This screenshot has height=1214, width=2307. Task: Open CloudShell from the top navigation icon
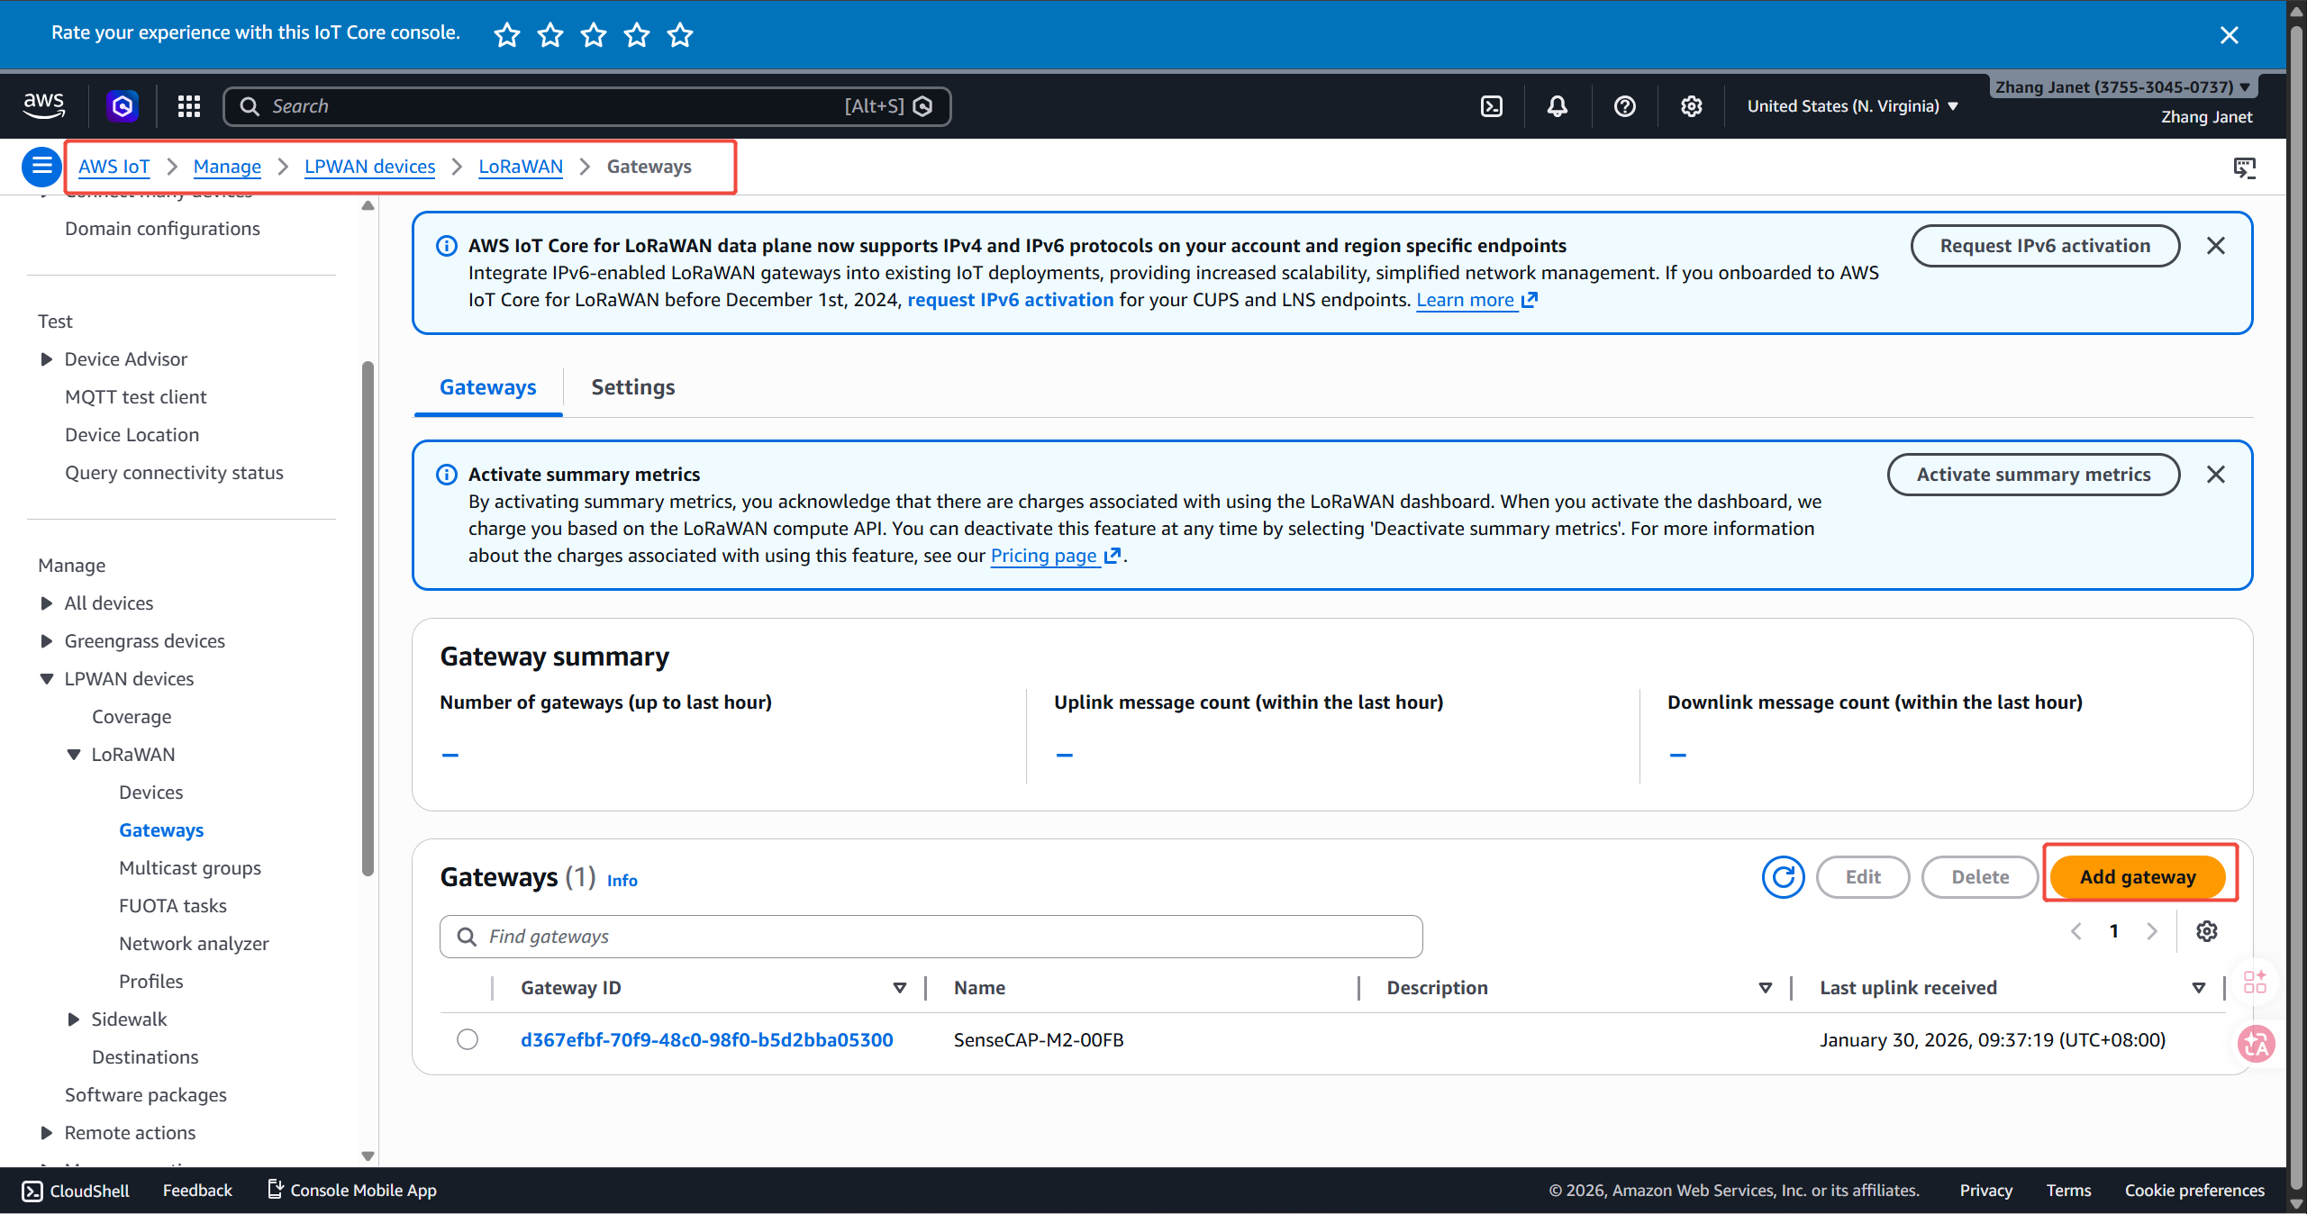click(1491, 106)
